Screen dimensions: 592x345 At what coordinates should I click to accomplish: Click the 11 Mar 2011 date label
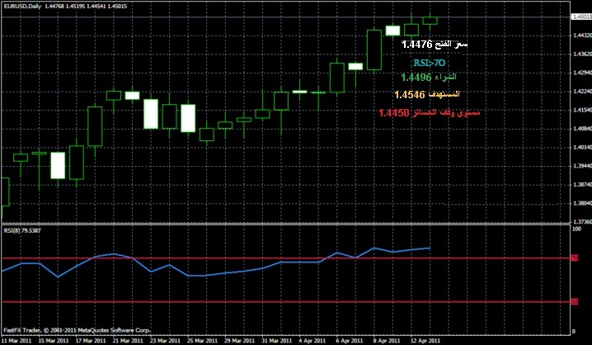(x=16, y=339)
